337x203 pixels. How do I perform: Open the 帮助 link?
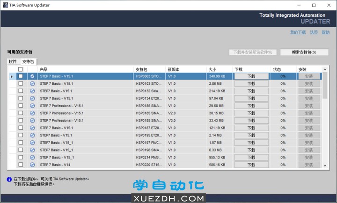pos(326,32)
